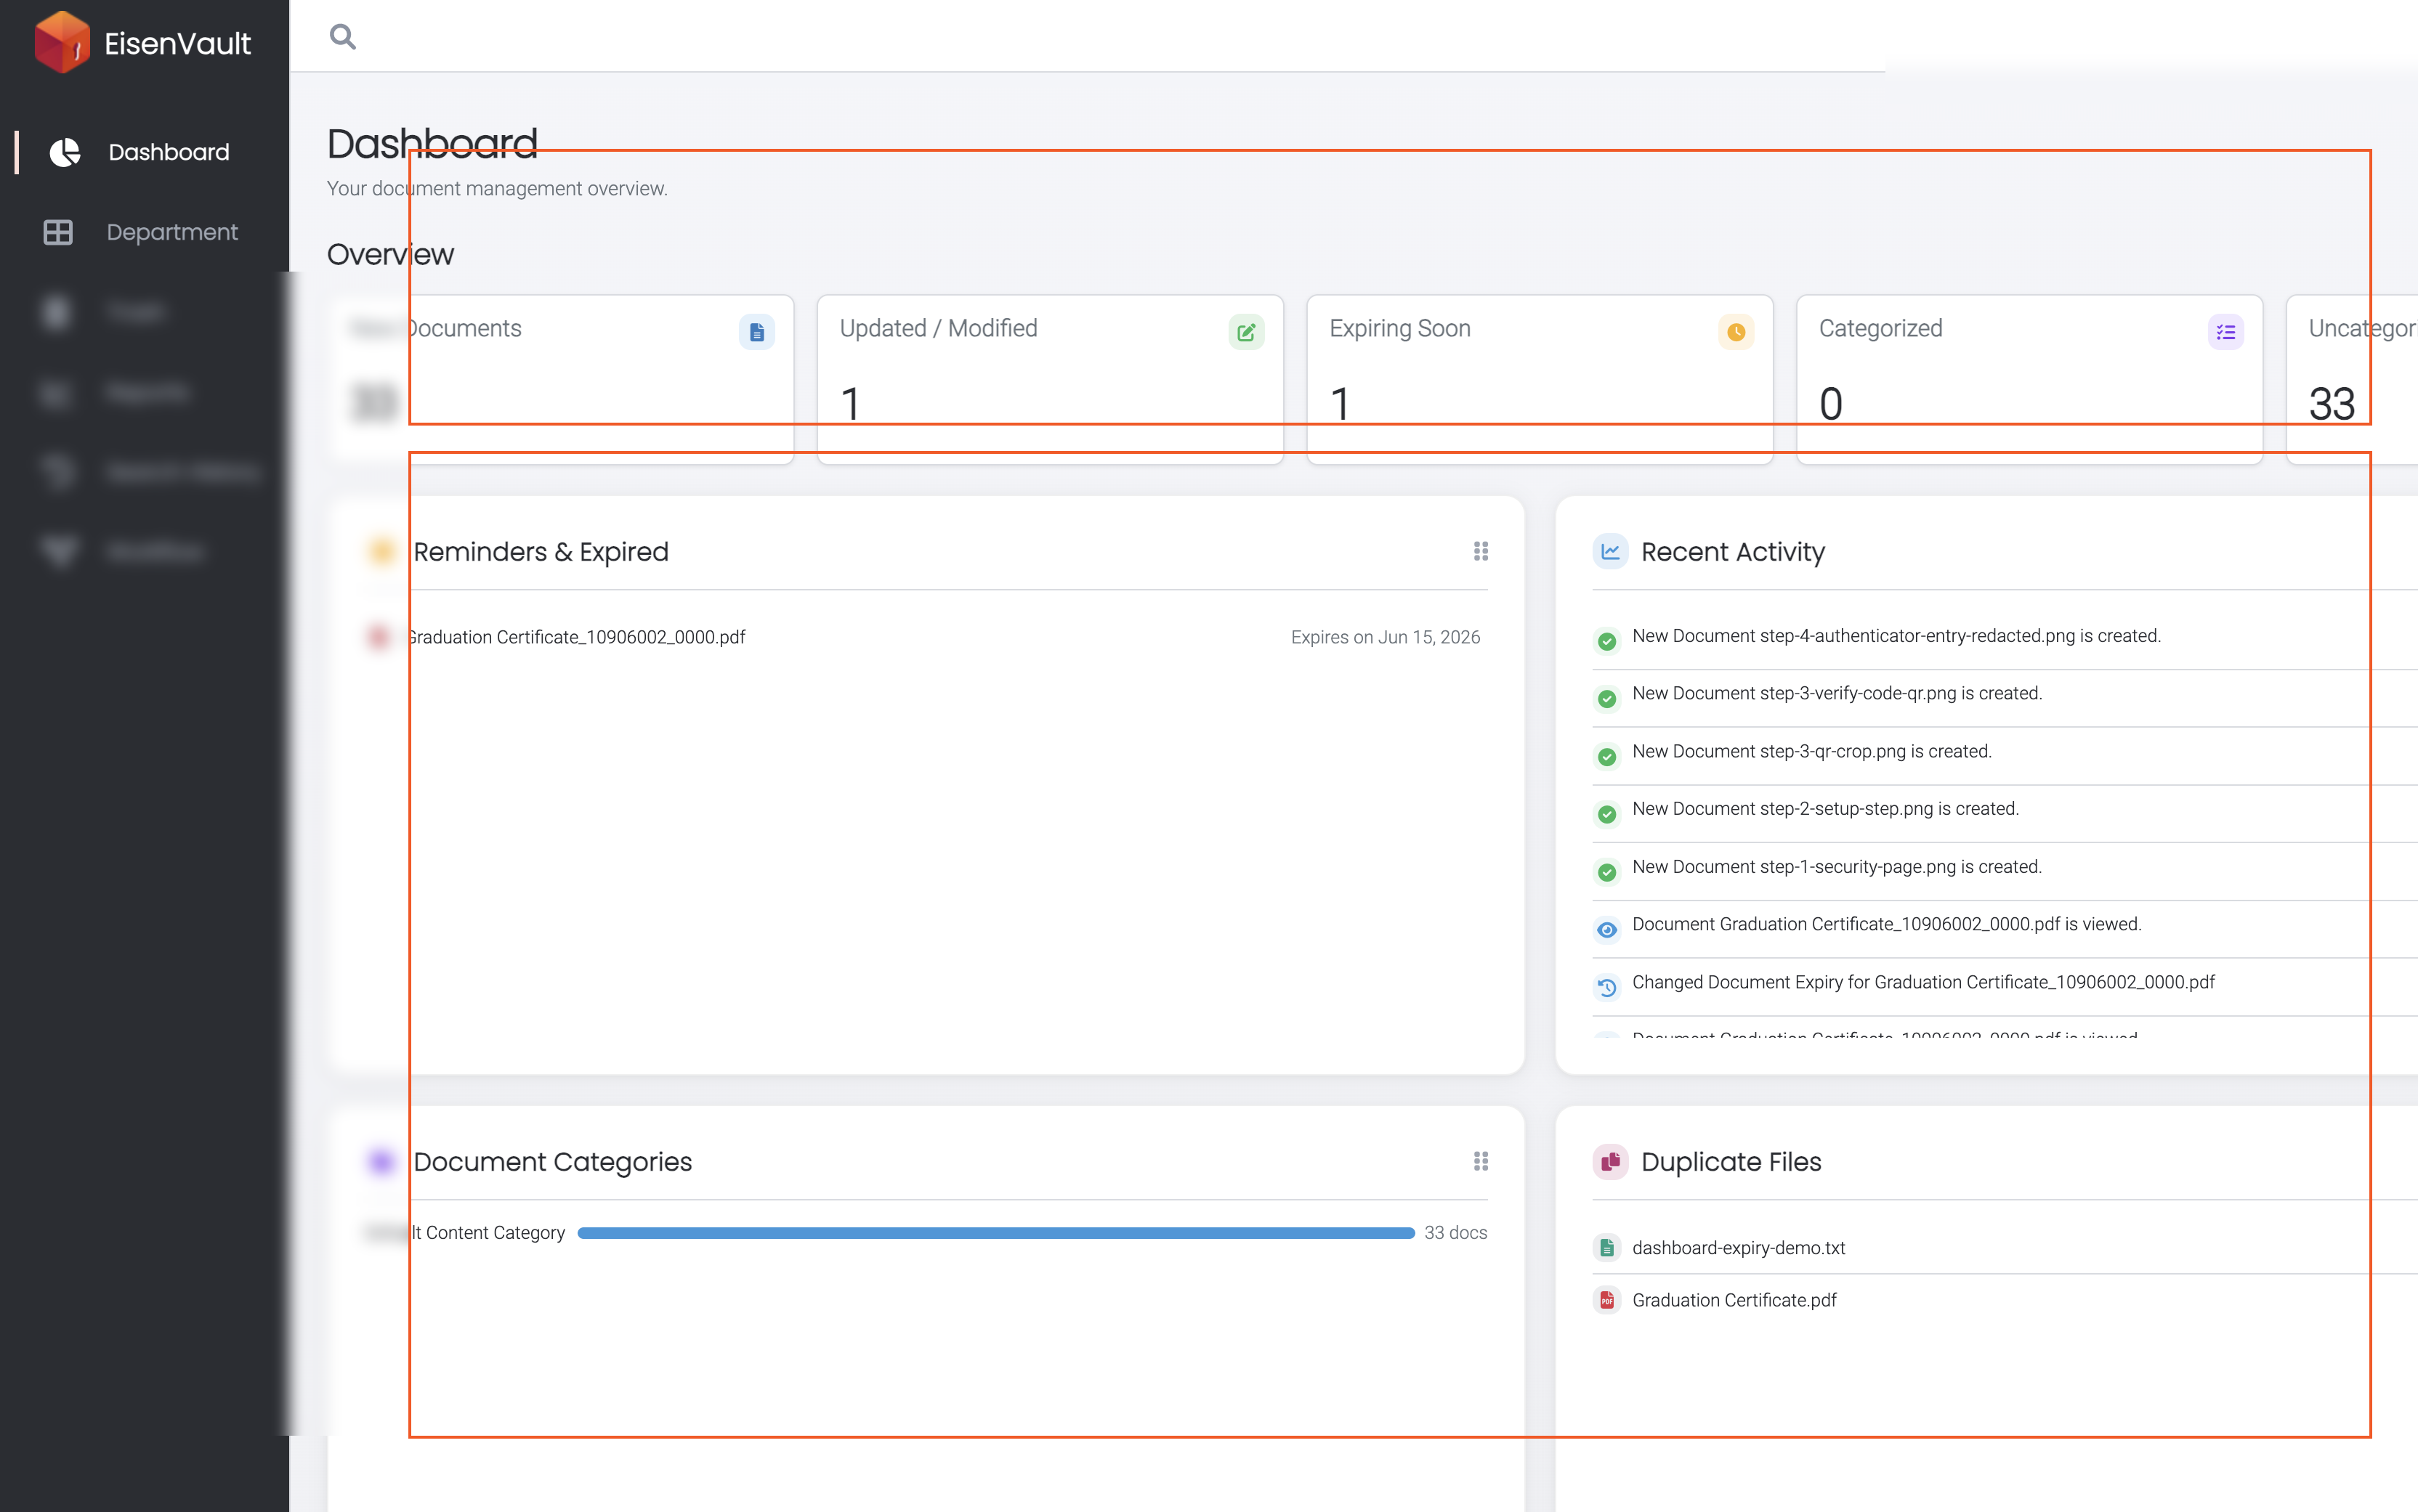Open the Expiring Soon overview card
Screen dimensions: 2418x1512
point(1540,379)
